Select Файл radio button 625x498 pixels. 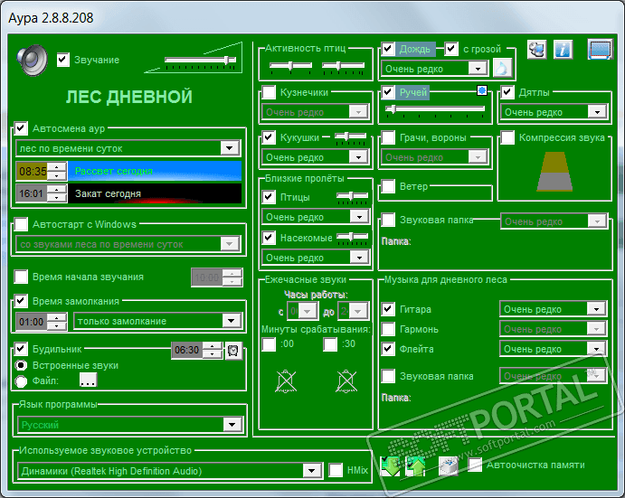point(21,381)
